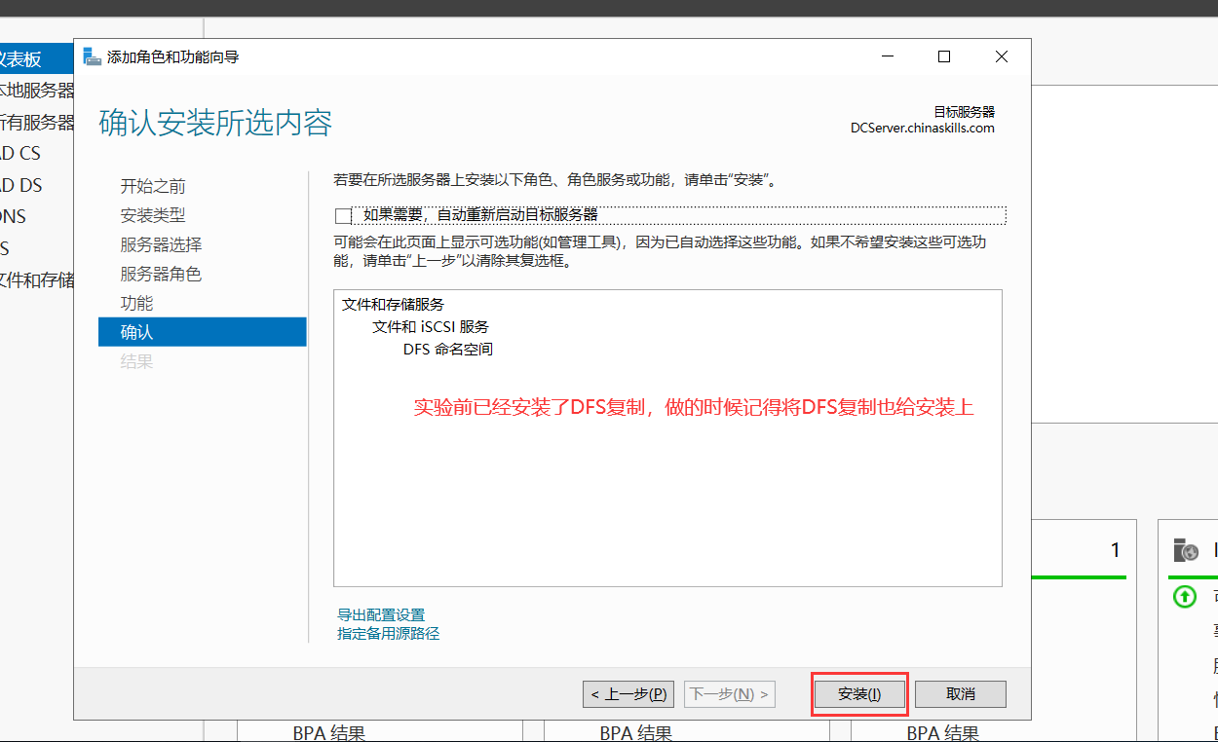The image size is (1218, 742).
Task: Click the first BPA 结果 entry
Action: [329, 732]
